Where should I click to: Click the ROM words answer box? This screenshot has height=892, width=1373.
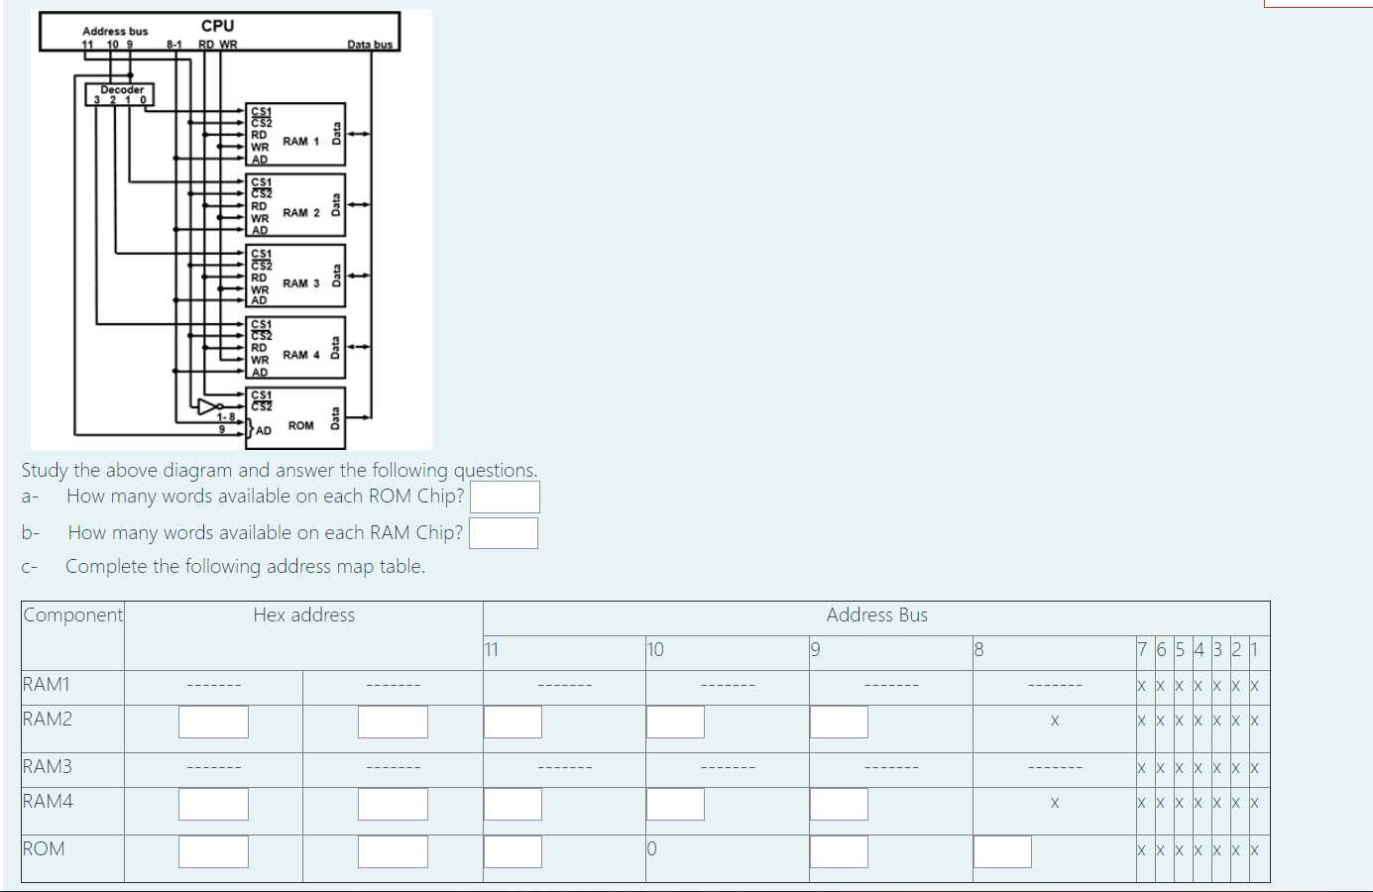[505, 497]
